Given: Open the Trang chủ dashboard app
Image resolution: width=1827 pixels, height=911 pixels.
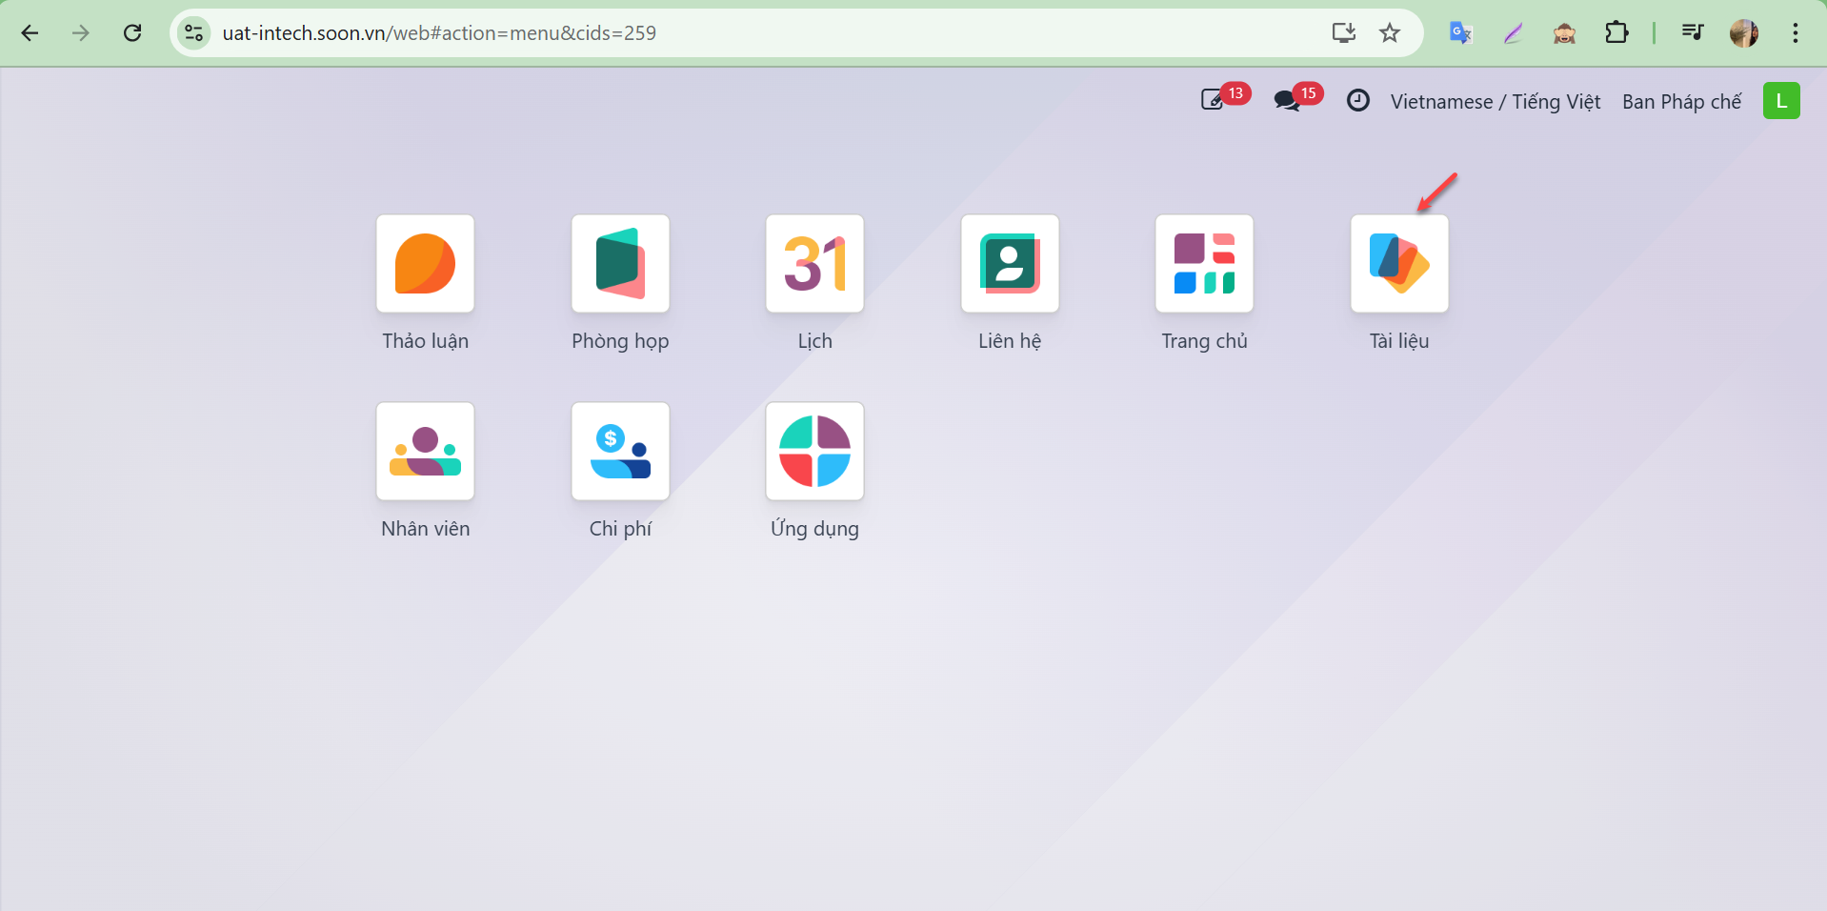Looking at the screenshot, I should pos(1204,264).
